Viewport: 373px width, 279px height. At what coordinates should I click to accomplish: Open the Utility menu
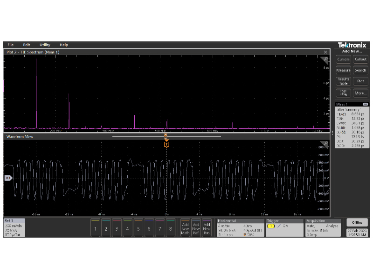(x=45, y=45)
